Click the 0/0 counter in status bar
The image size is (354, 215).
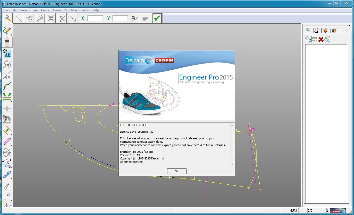click(310, 211)
